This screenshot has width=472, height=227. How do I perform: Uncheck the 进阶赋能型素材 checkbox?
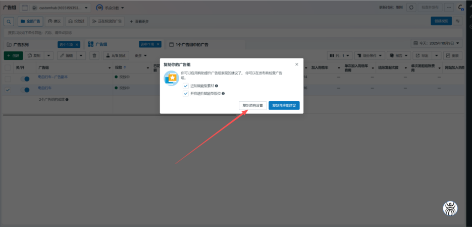(186, 86)
